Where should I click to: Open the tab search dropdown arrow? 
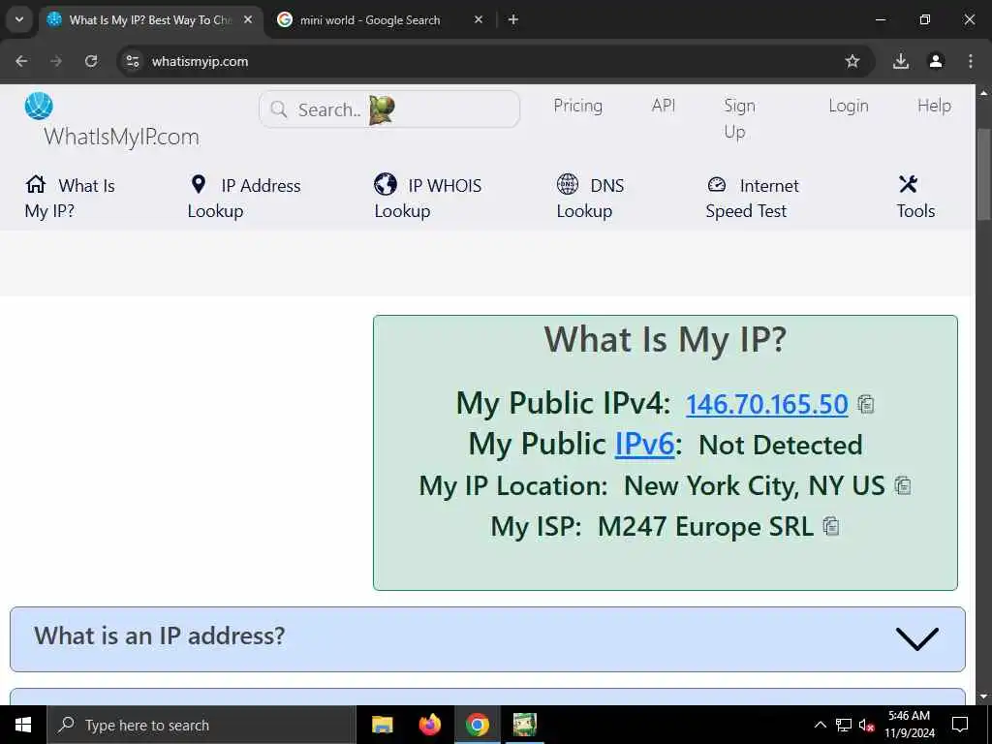[x=19, y=19]
